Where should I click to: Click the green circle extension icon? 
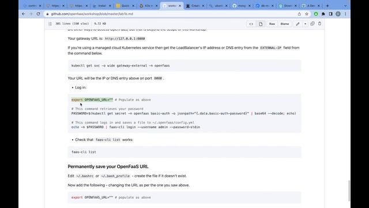click(x=316, y=14)
